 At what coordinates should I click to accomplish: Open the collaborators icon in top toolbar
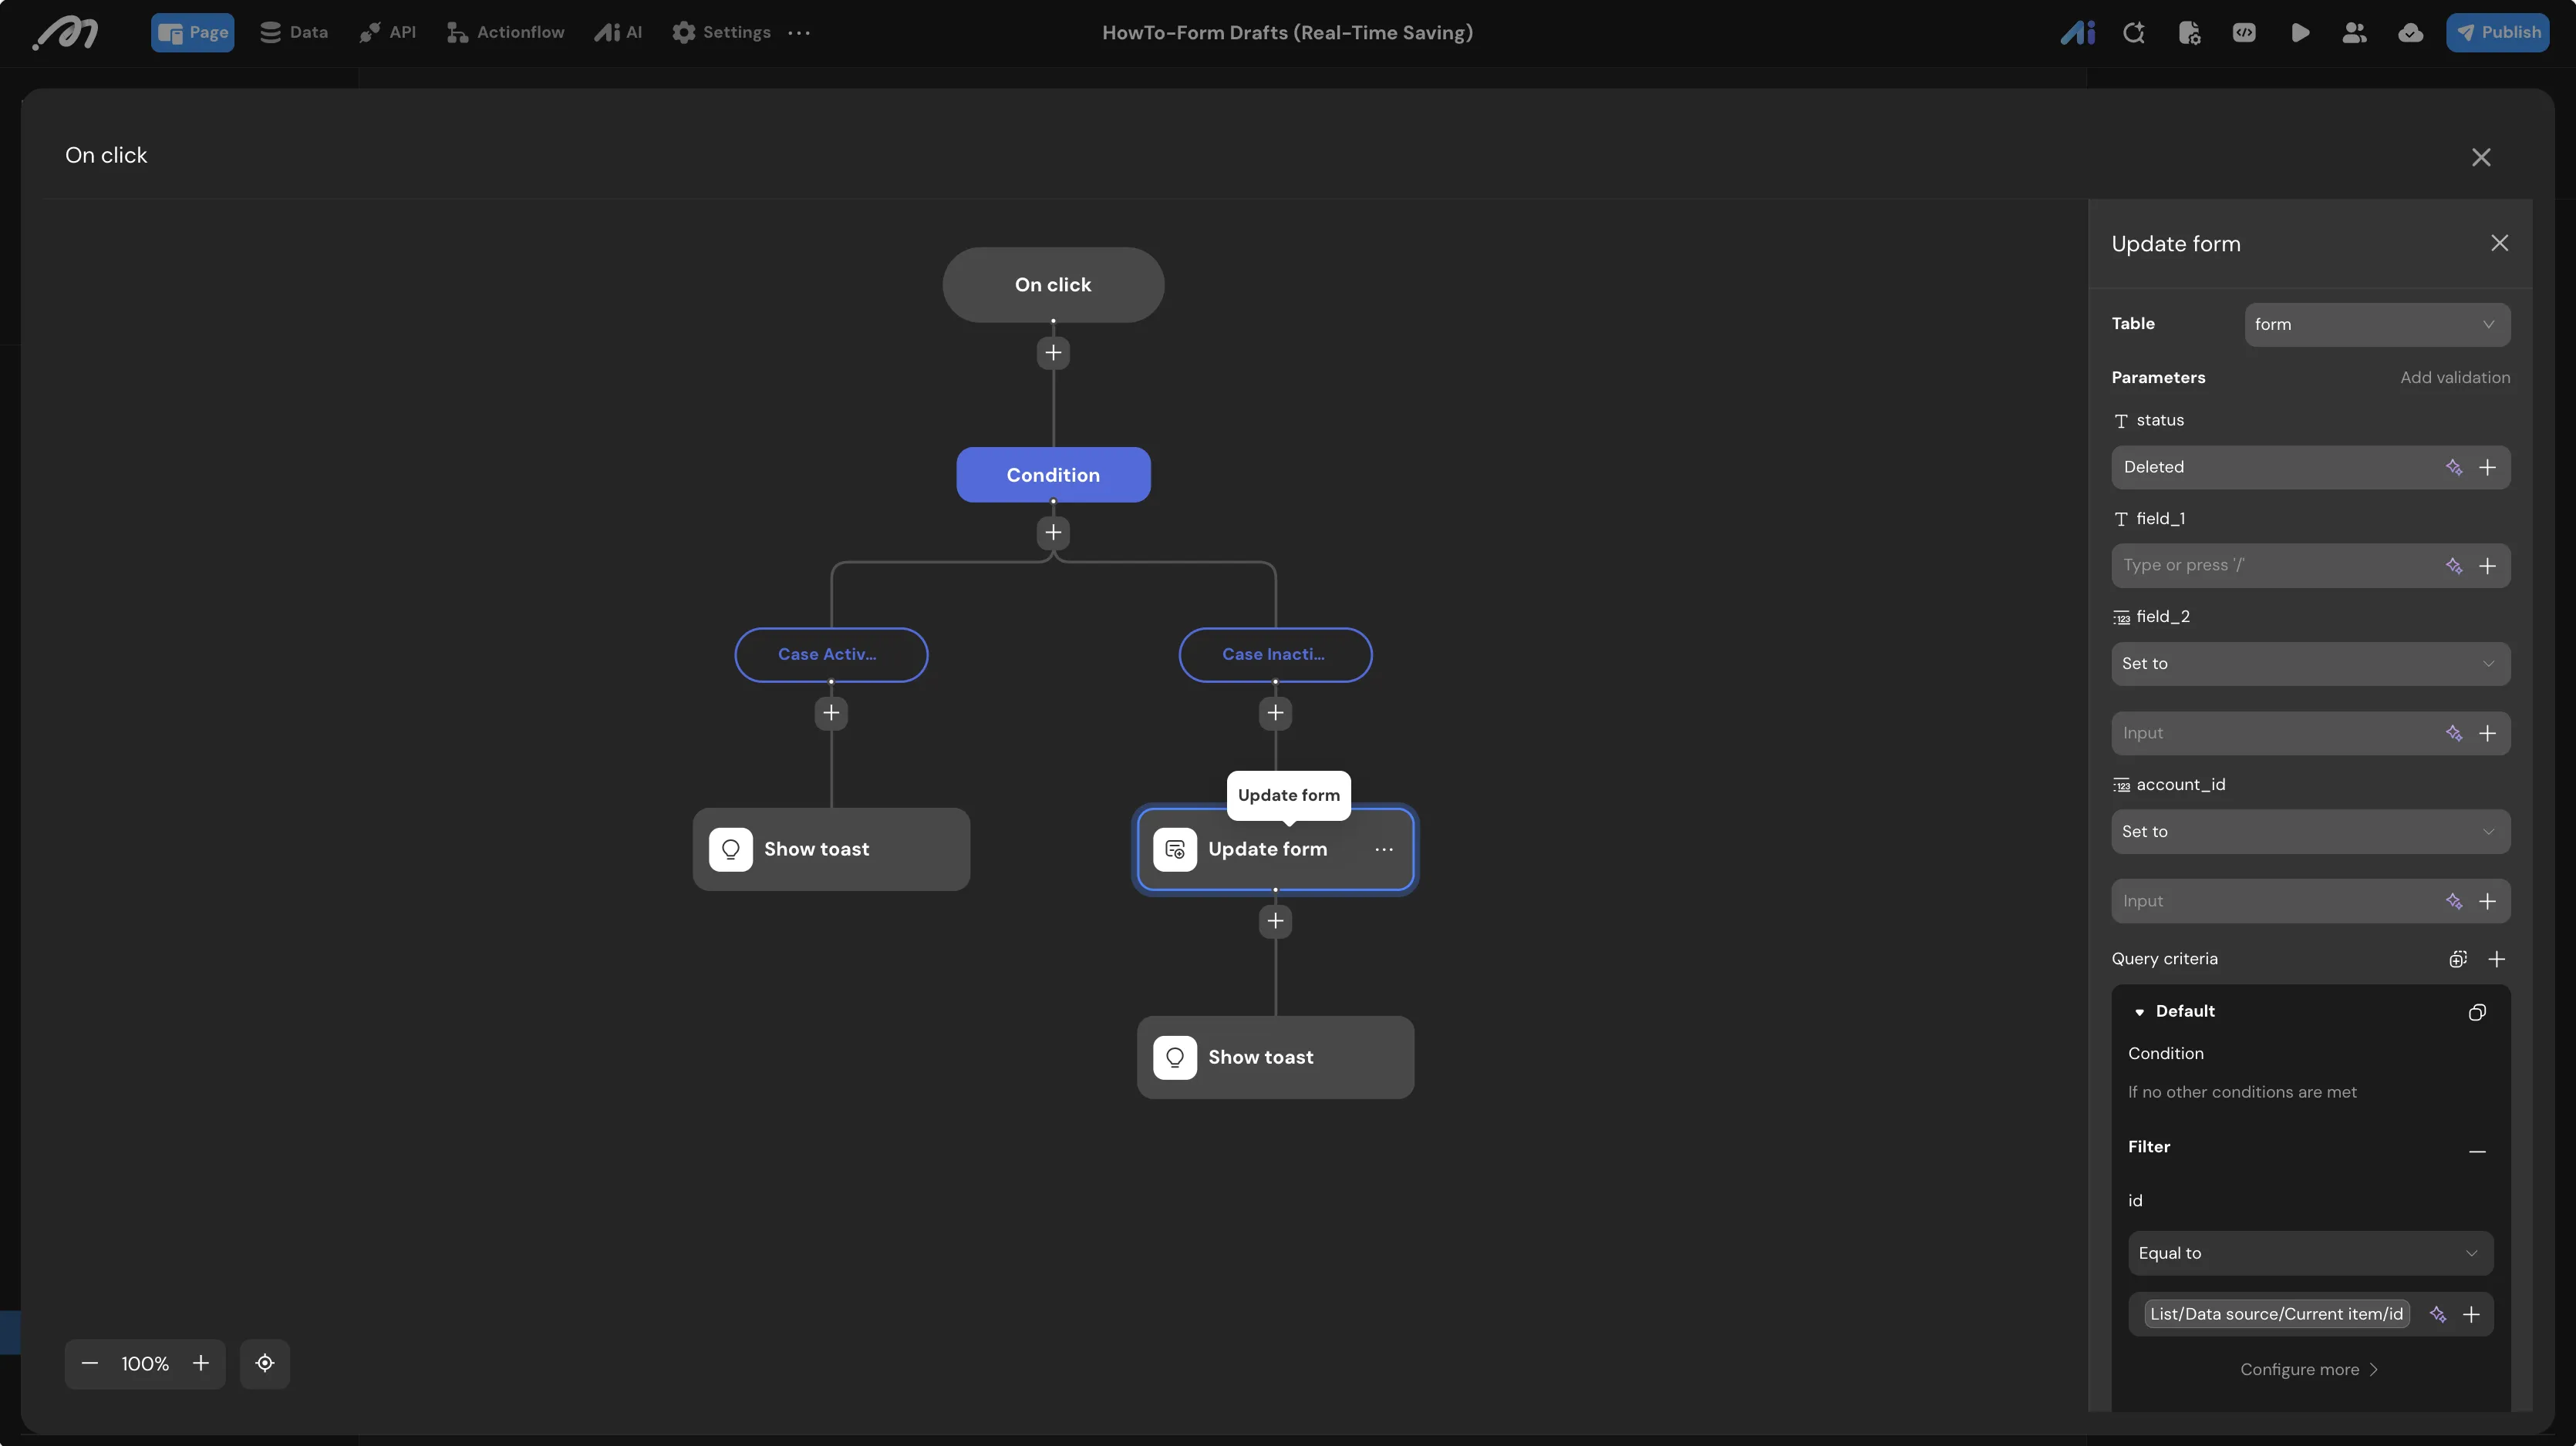tap(2354, 33)
